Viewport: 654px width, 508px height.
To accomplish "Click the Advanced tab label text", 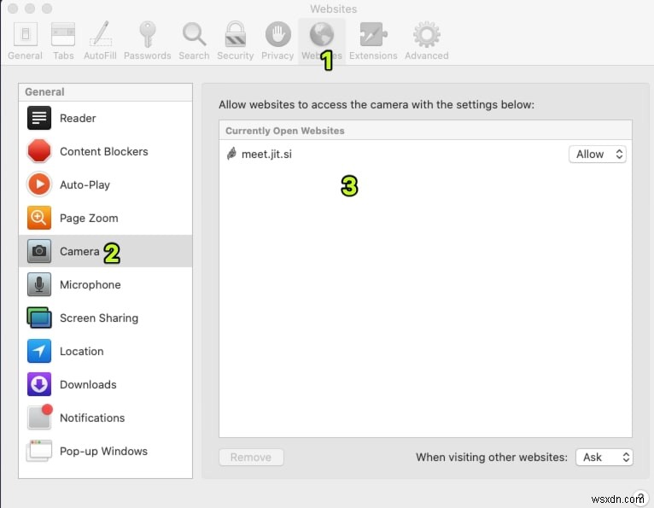I will (x=427, y=55).
